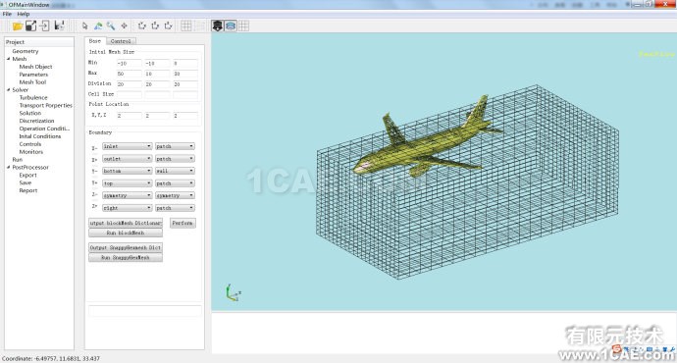
Task: Switch to the black solid shading icon
Action: (217, 26)
